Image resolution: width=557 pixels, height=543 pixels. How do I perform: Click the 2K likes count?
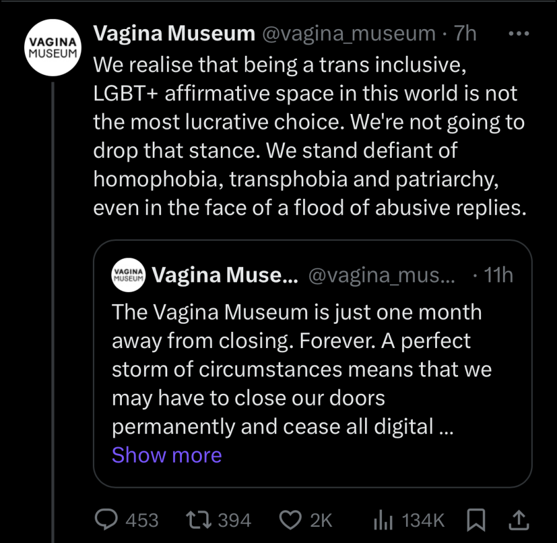coord(321,520)
